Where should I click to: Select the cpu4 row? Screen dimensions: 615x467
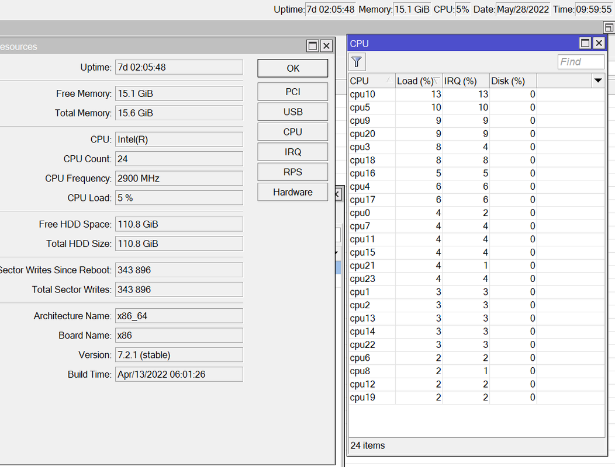pyautogui.click(x=476, y=186)
